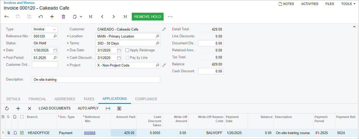Switch to the Taxes tab

pyautogui.click(x=89, y=99)
